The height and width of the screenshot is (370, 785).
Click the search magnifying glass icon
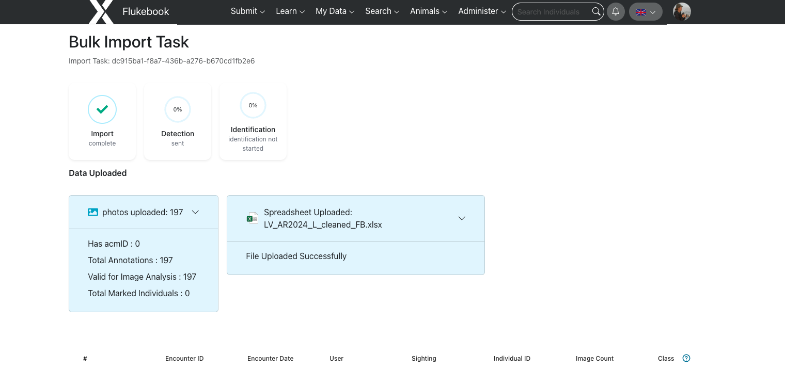click(596, 11)
